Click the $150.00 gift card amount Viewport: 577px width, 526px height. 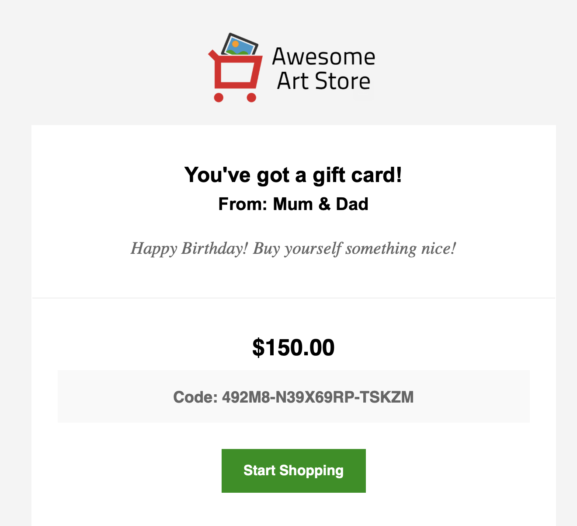[294, 347]
